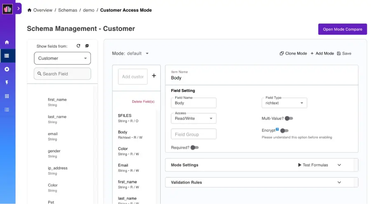Open the Customer show-fields dropdown
371x204 pixels.
[62, 58]
